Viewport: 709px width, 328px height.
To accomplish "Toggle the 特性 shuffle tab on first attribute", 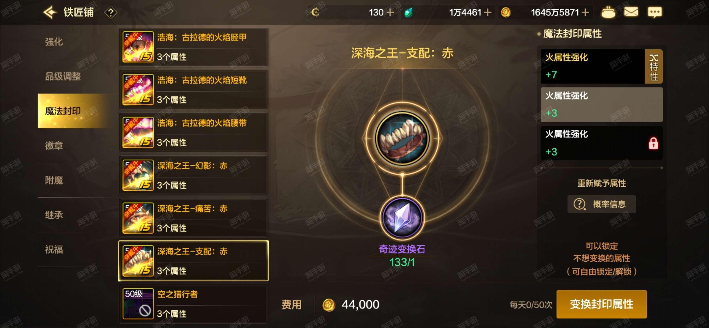I will (x=654, y=66).
